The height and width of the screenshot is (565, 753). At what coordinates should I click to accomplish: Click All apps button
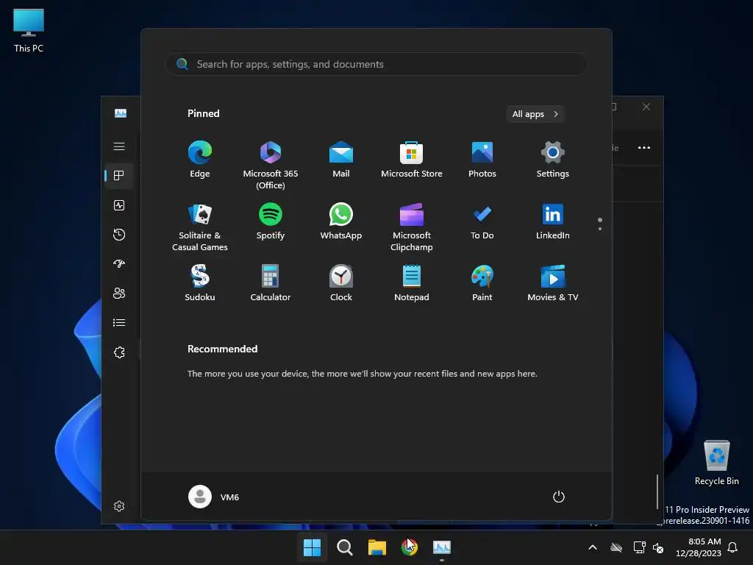pyautogui.click(x=535, y=114)
